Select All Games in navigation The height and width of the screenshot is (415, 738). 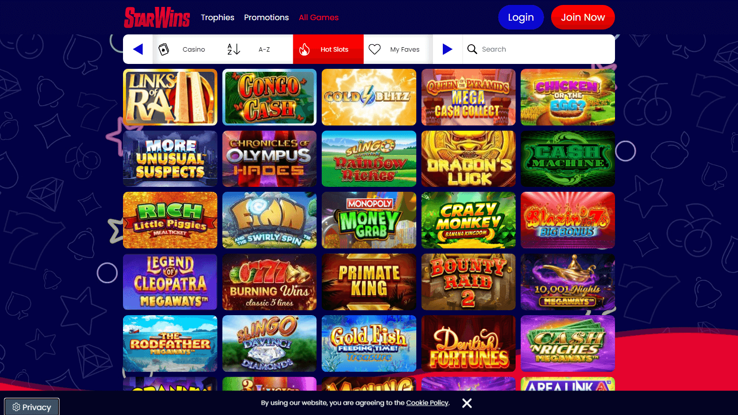pos(319,17)
